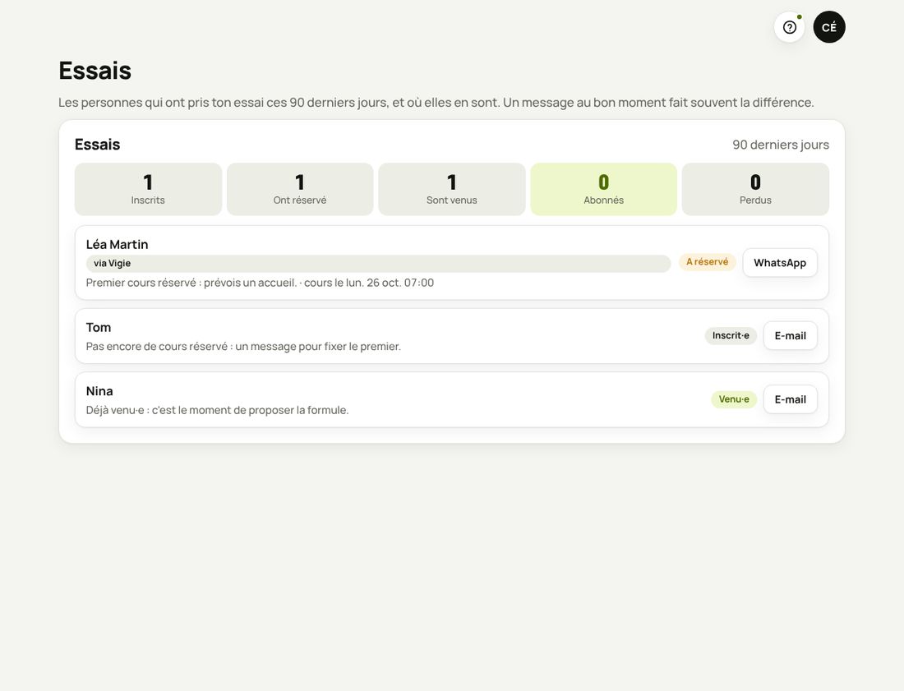Send Tom an E-mail
This screenshot has width=904, height=691.
tap(791, 335)
